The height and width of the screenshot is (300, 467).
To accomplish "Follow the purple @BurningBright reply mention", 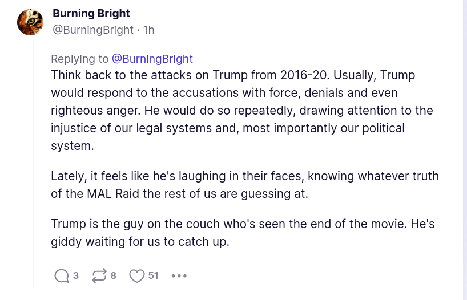I will (152, 59).
